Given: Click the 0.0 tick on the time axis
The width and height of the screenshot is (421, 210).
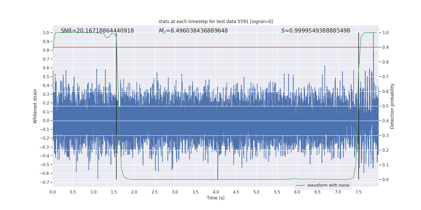Looking at the screenshot, I should 53,192.
